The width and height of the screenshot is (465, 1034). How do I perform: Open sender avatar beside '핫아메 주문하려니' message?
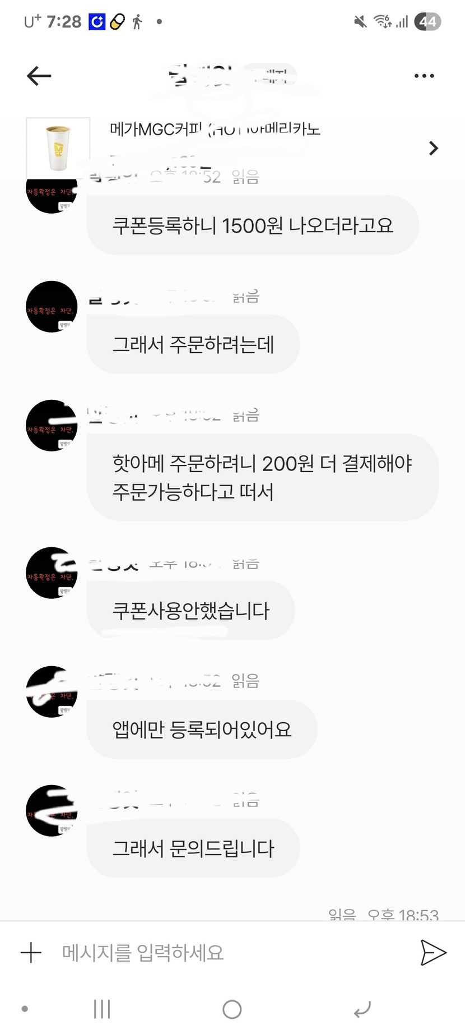click(x=52, y=426)
